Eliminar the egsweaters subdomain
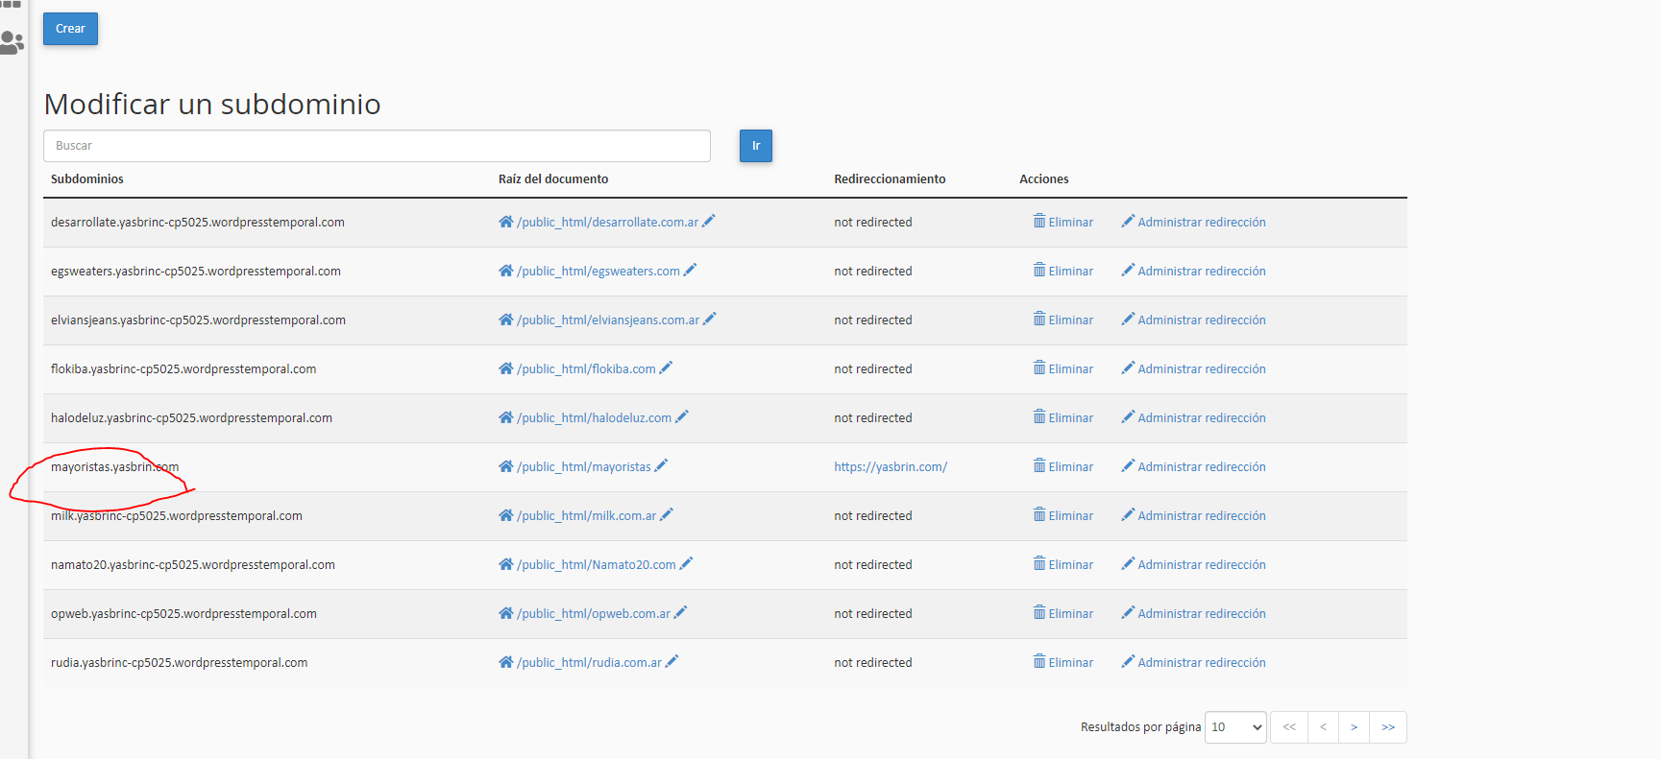This screenshot has height=759, width=1661. click(1063, 272)
